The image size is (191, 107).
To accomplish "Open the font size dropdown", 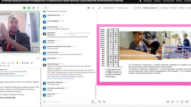I will pos(9,63).
